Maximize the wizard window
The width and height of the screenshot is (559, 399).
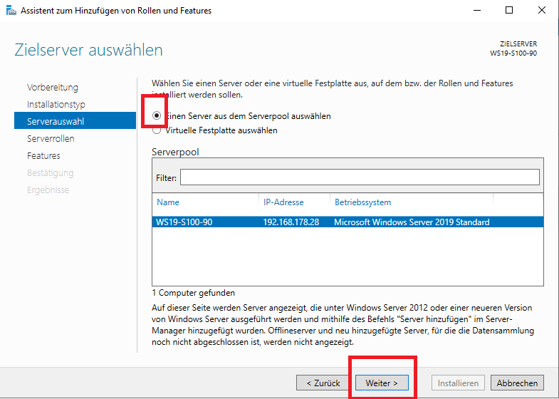pyautogui.click(x=509, y=11)
